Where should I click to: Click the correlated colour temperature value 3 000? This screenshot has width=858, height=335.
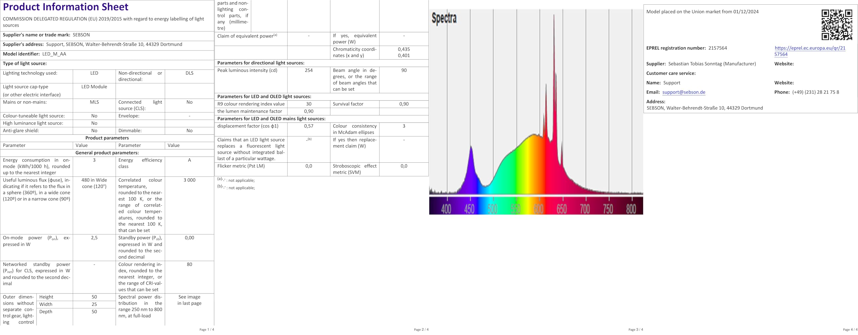pyautogui.click(x=189, y=180)
